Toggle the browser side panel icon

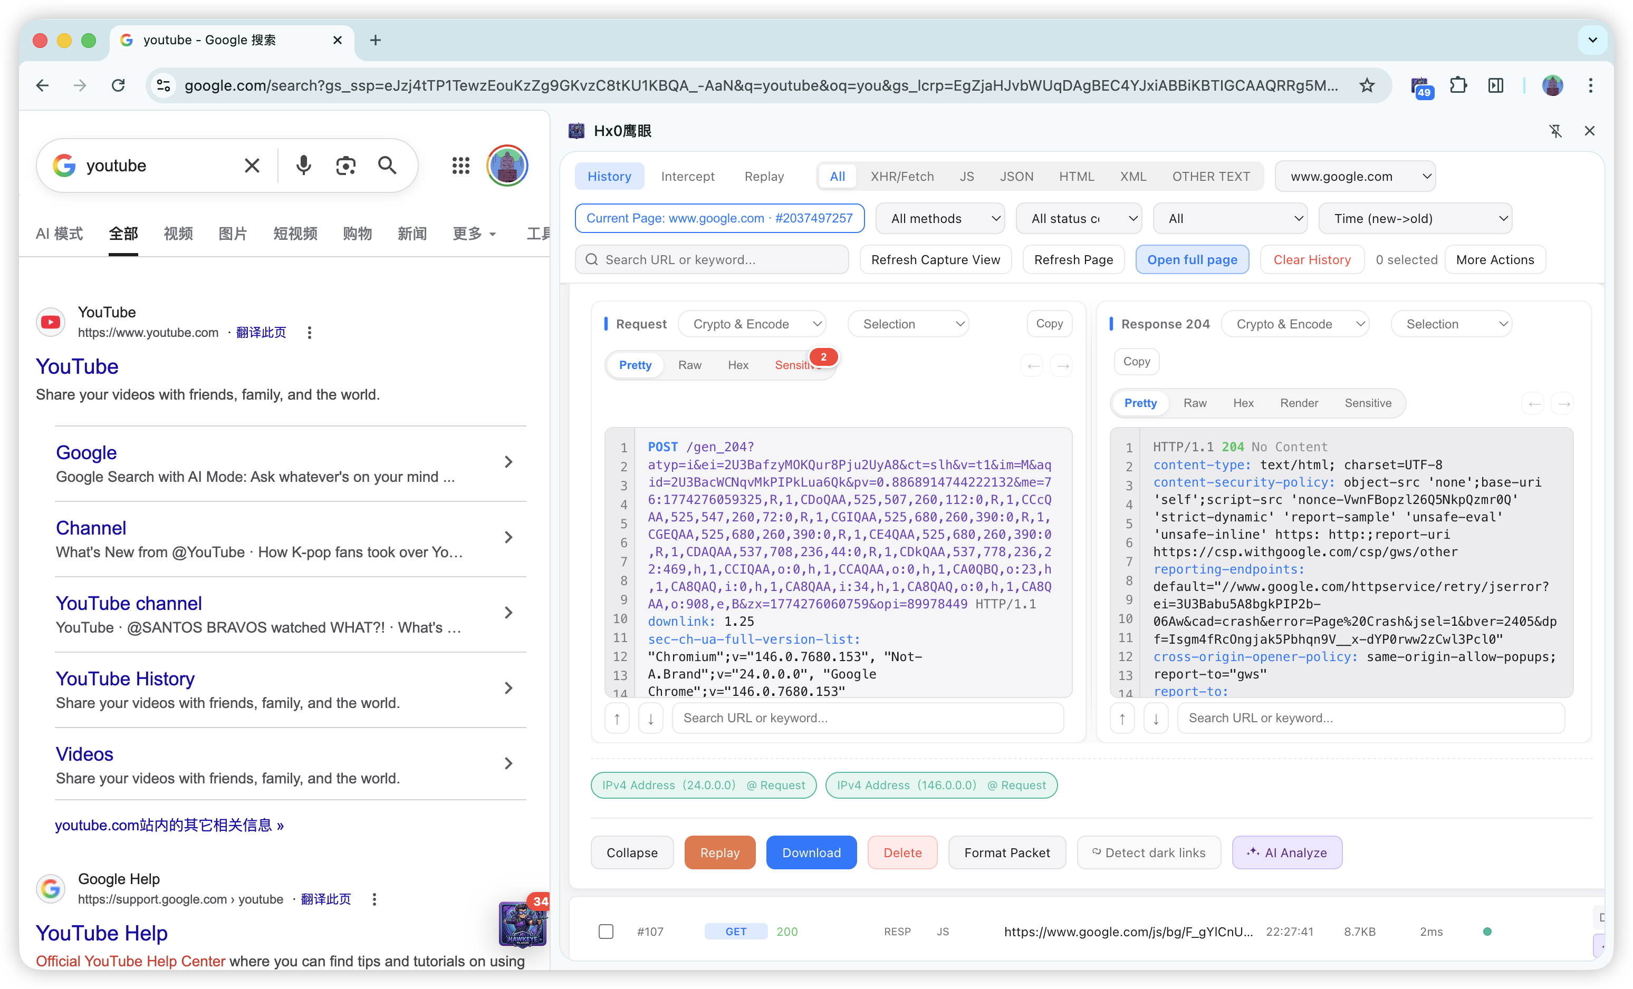pos(1496,85)
